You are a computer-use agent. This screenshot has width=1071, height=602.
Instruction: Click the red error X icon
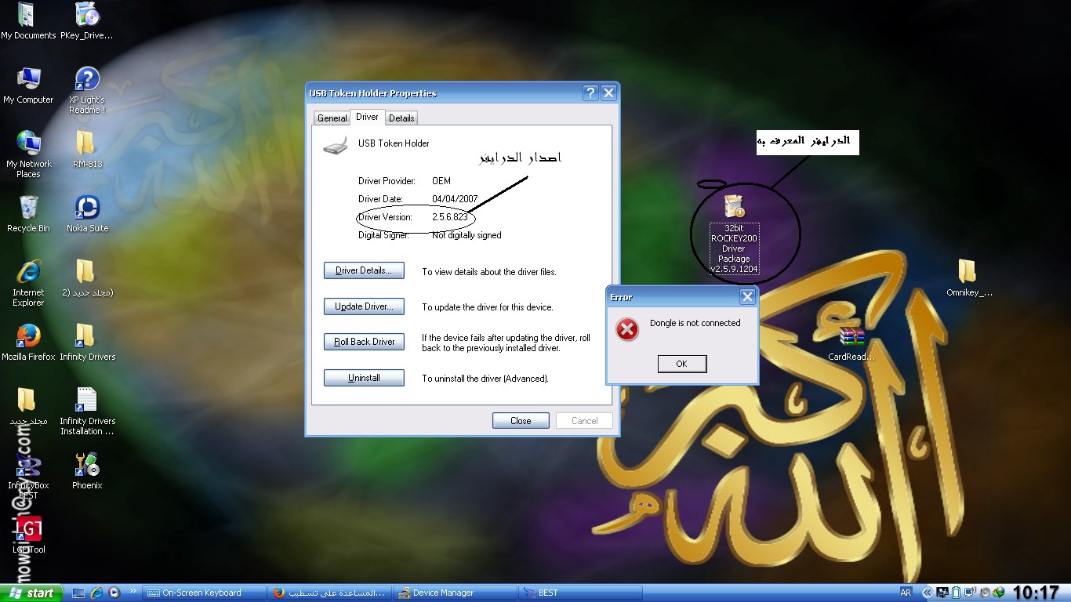(627, 329)
